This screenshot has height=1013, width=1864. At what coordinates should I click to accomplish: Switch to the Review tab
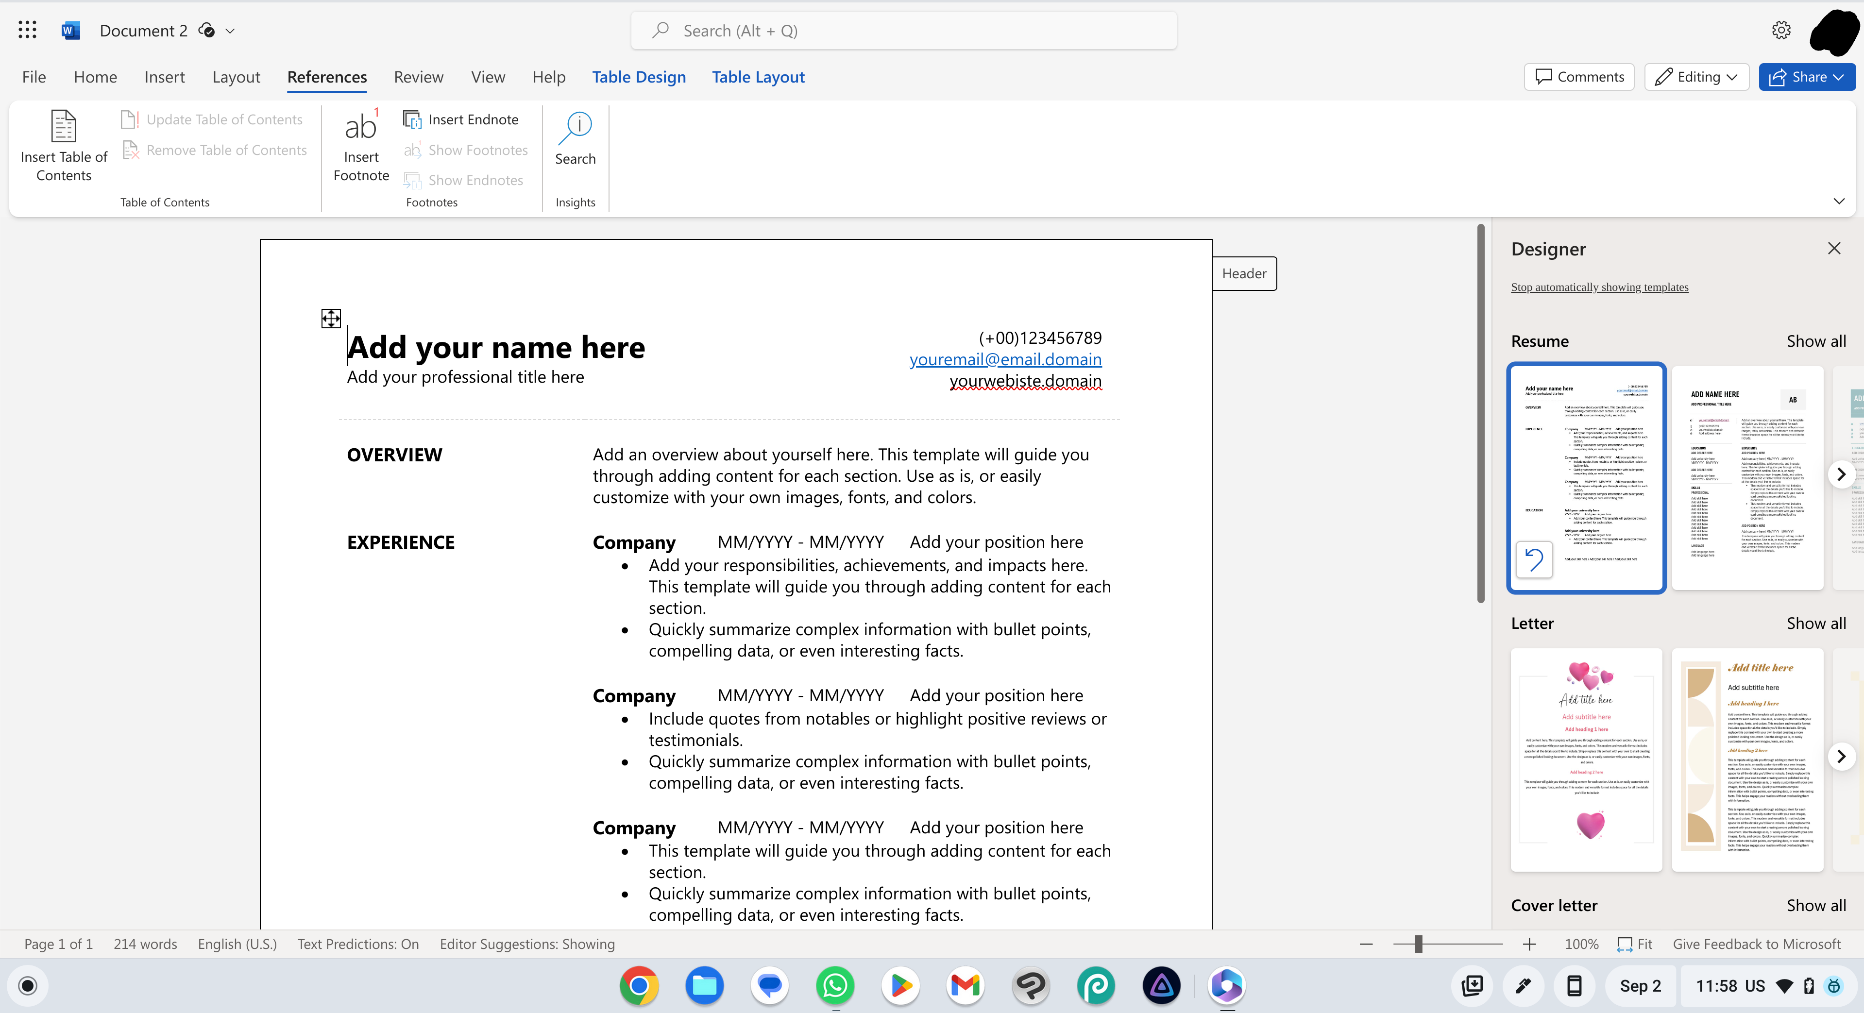pyautogui.click(x=418, y=77)
